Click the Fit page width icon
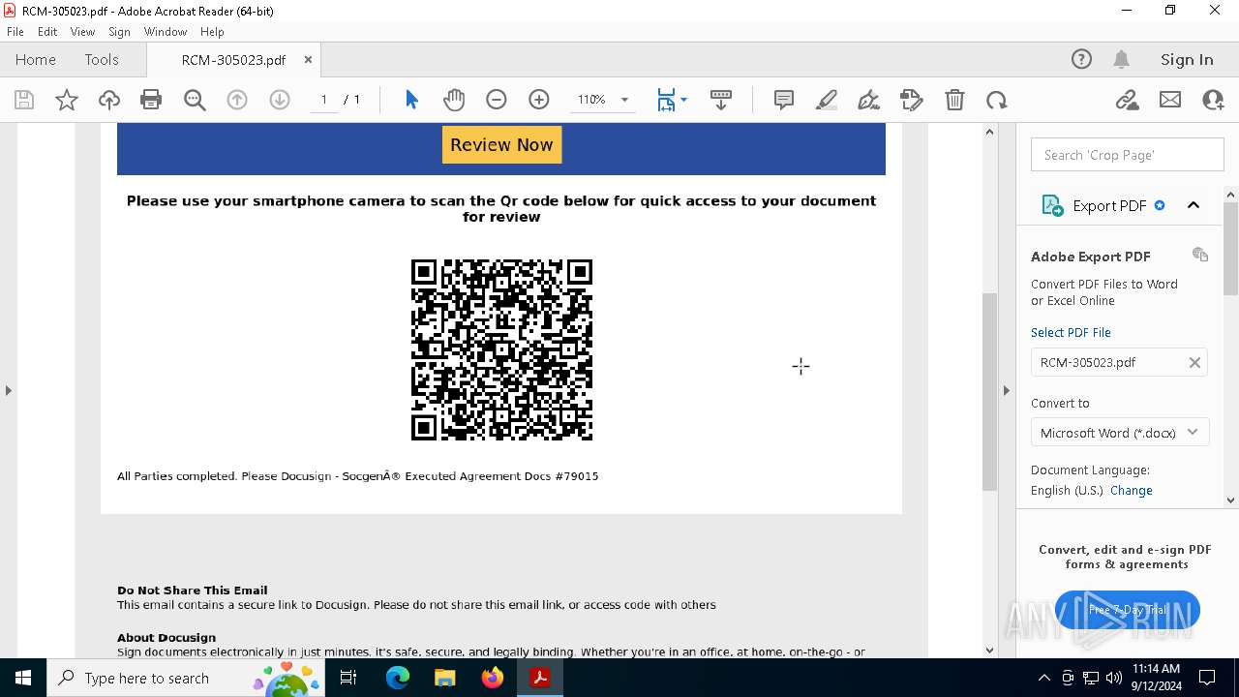Viewport: 1239px width, 697px height. [x=666, y=100]
